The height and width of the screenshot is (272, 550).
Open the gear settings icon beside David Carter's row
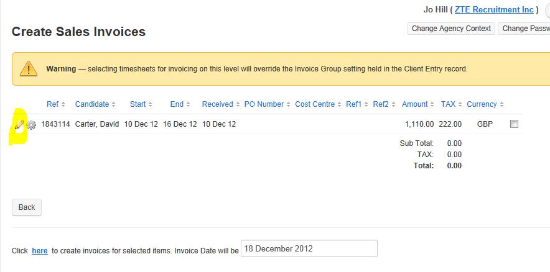click(32, 125)
